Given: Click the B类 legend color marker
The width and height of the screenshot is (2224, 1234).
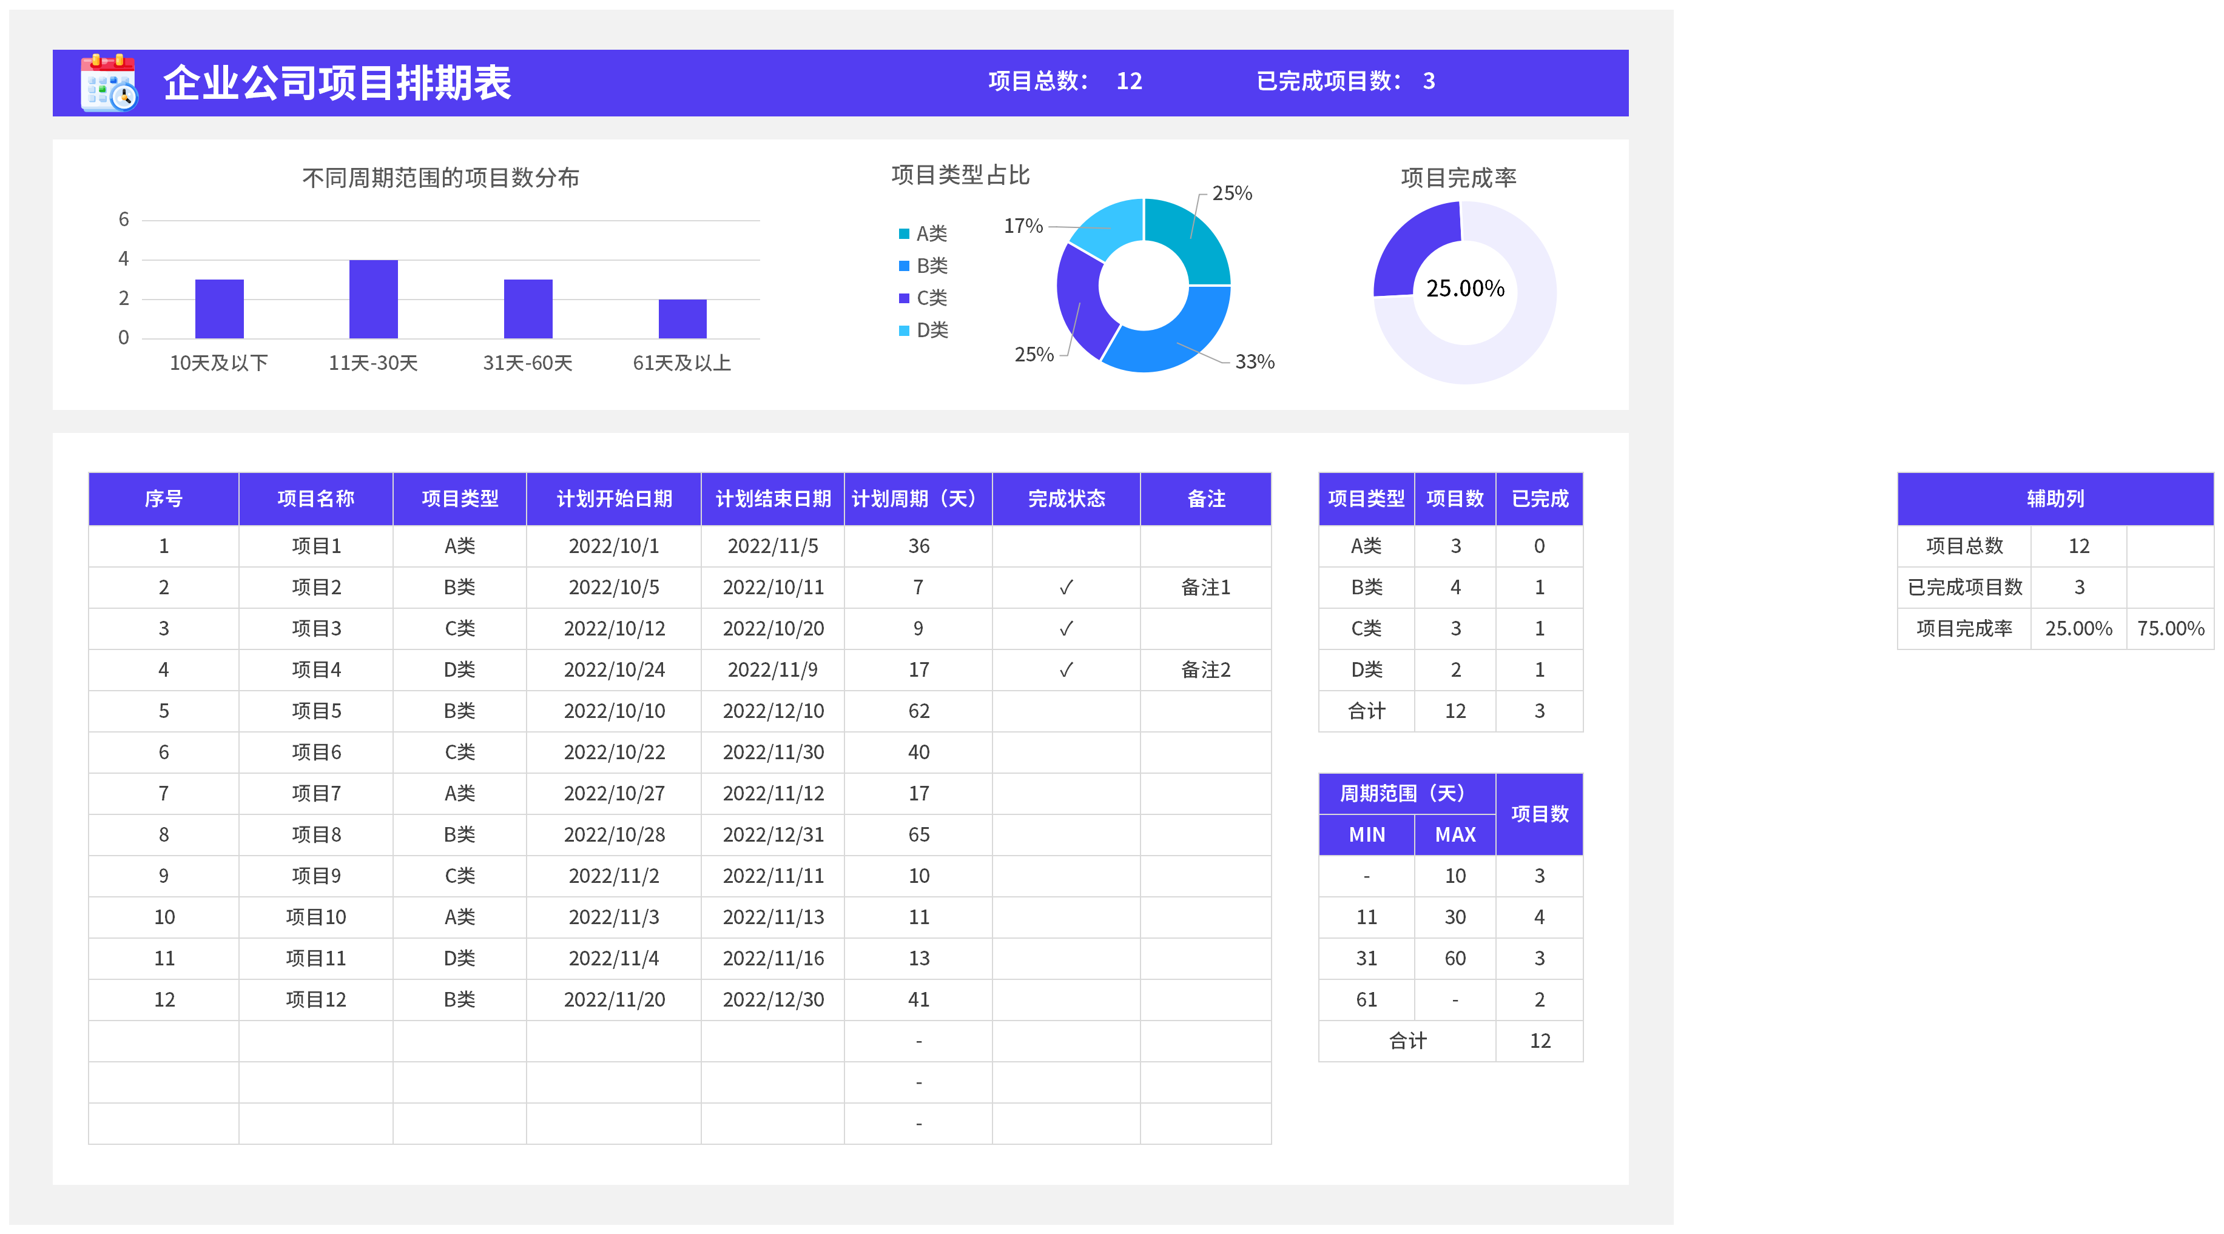Looking at the screenshot, I should (x=904, y=266).
